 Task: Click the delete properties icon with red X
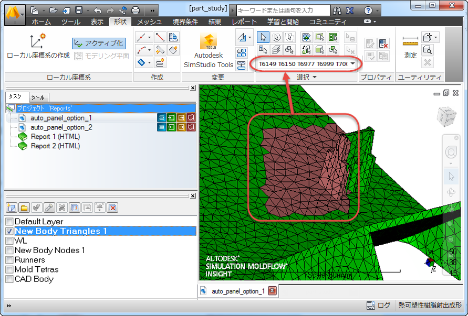(383, 43)
